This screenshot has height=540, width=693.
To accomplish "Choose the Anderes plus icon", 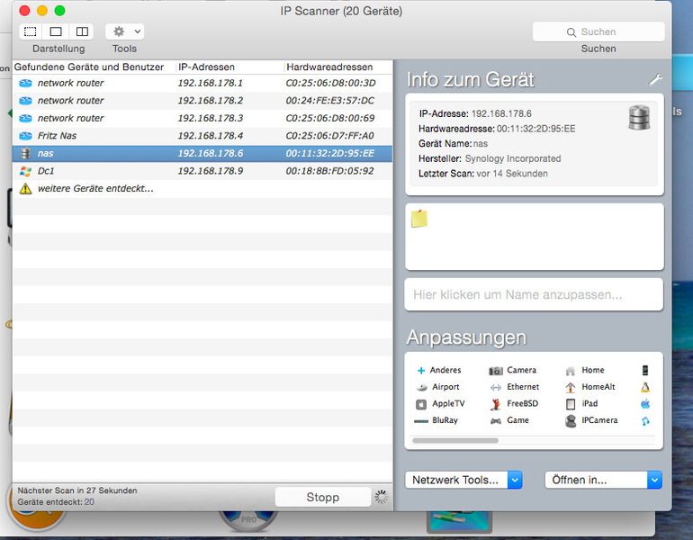I will coord(421,370).
